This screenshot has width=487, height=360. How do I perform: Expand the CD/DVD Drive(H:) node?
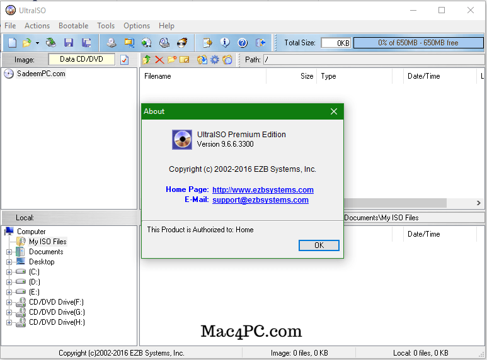pos(9,322)
